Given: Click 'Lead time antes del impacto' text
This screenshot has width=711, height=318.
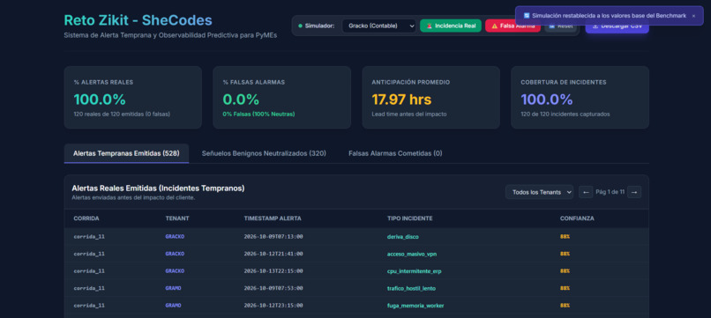Looking at the screenshot, I should (409, 115).
